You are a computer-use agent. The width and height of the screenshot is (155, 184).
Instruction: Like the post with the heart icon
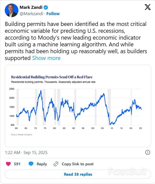8,164
